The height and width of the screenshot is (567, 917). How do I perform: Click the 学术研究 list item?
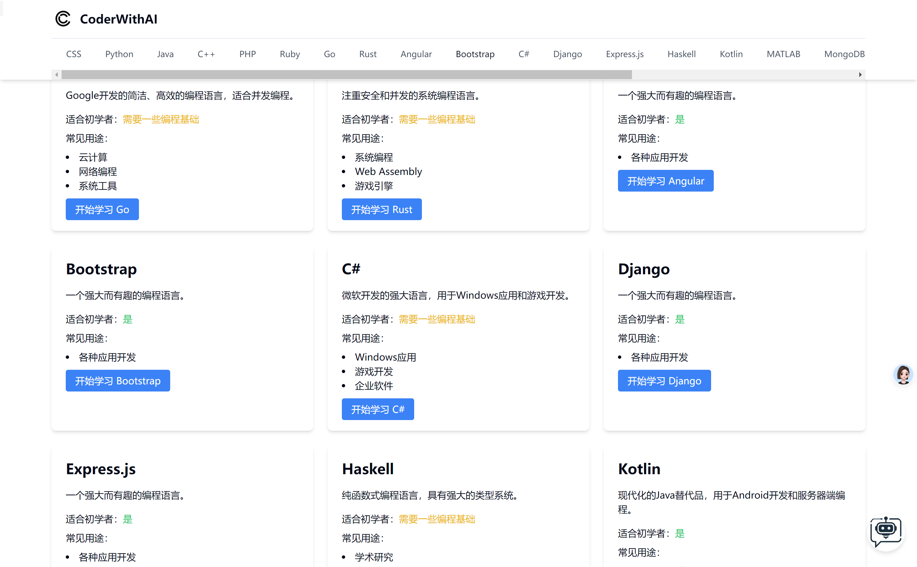374,557
